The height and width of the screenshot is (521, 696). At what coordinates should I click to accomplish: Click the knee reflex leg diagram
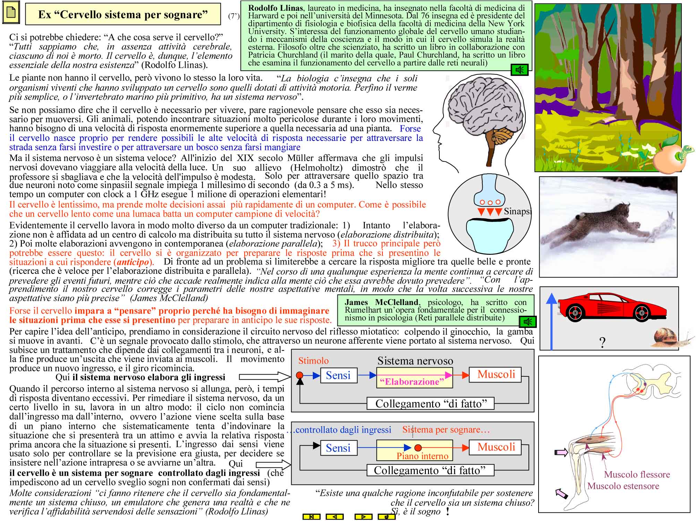(x=614, y=434)
